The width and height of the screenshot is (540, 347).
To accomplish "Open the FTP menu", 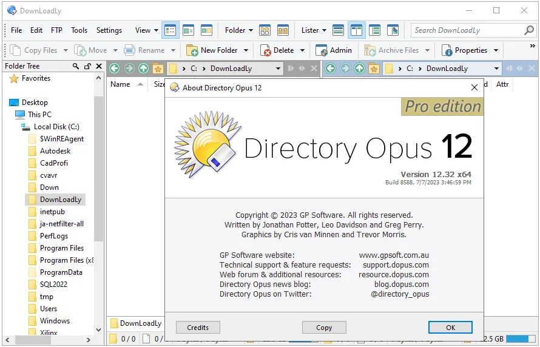I will pos(56,30).
